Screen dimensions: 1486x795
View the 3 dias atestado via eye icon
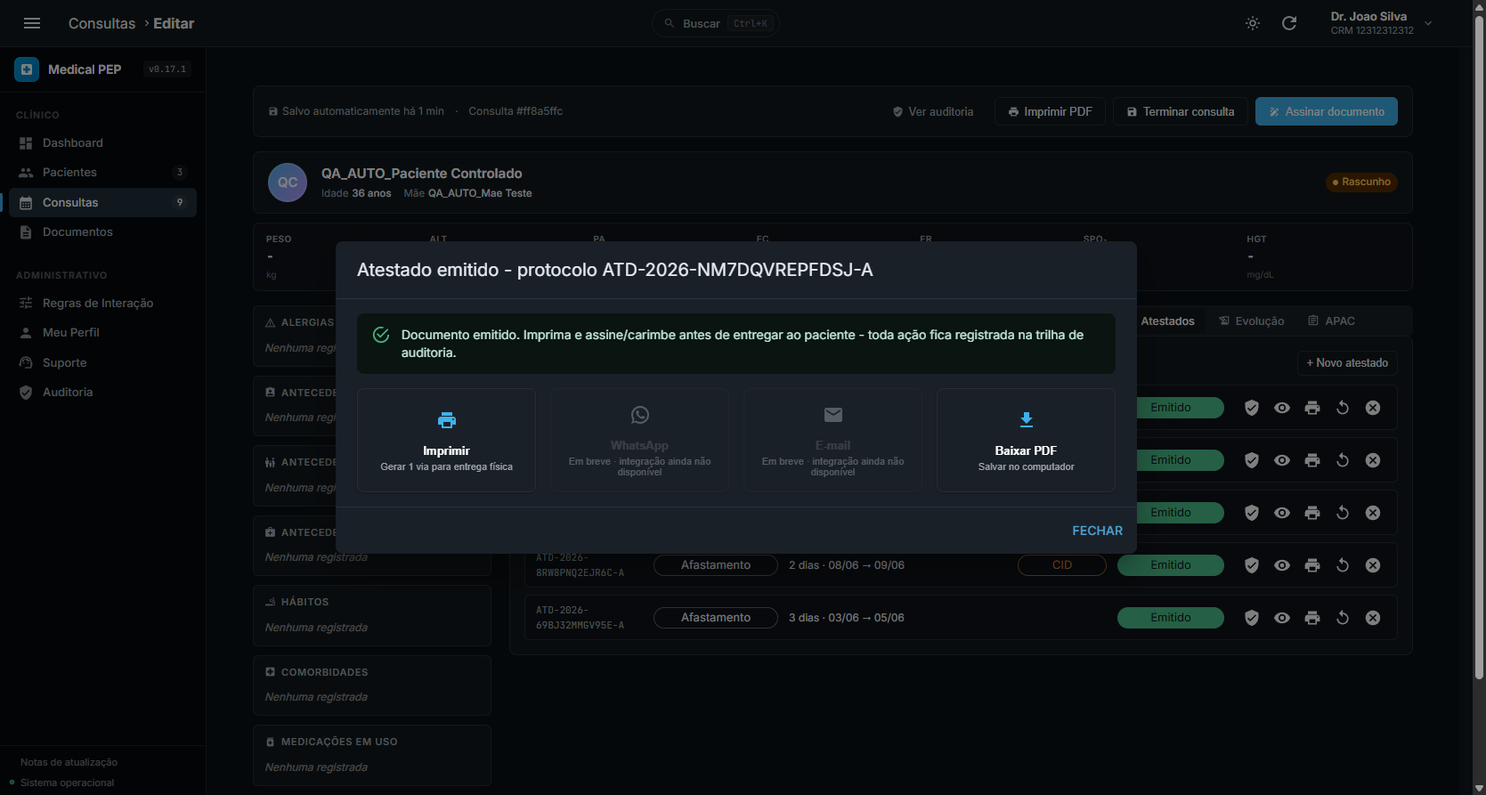click(x=1282, y=618)
